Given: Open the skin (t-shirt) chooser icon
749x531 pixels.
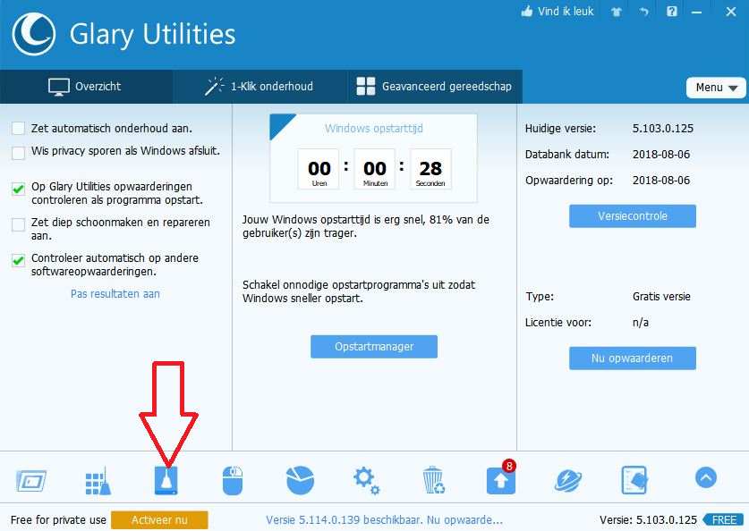Looking at the screenshot, I should coord(617,12).
